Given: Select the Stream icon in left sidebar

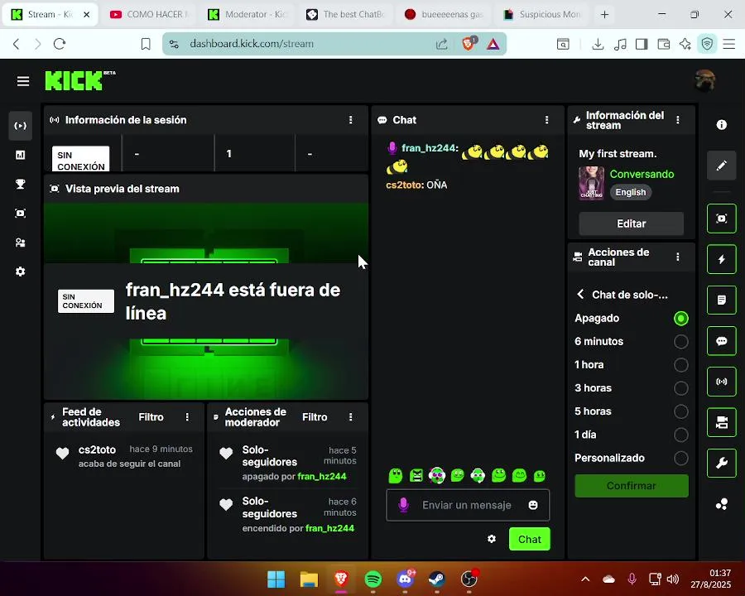Looking at the screenshot, I should click(x=21, y=126).
